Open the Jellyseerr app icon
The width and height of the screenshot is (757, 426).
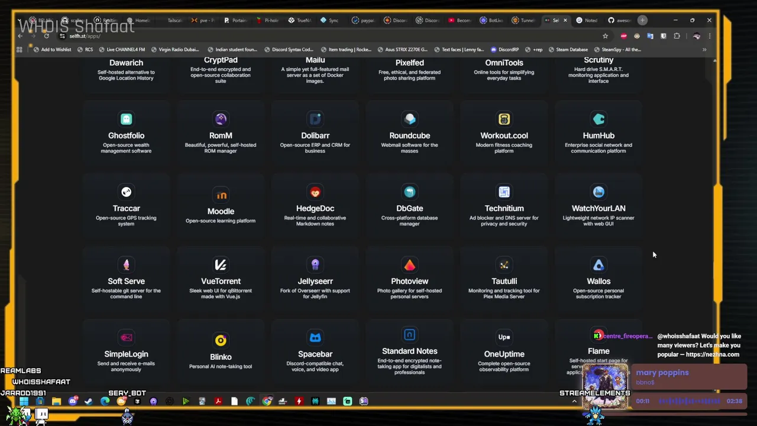tap(315, 264)
